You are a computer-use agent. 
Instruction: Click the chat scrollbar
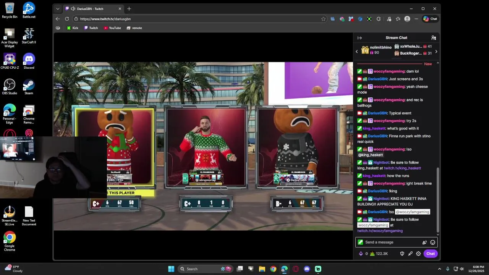(438, 200)
